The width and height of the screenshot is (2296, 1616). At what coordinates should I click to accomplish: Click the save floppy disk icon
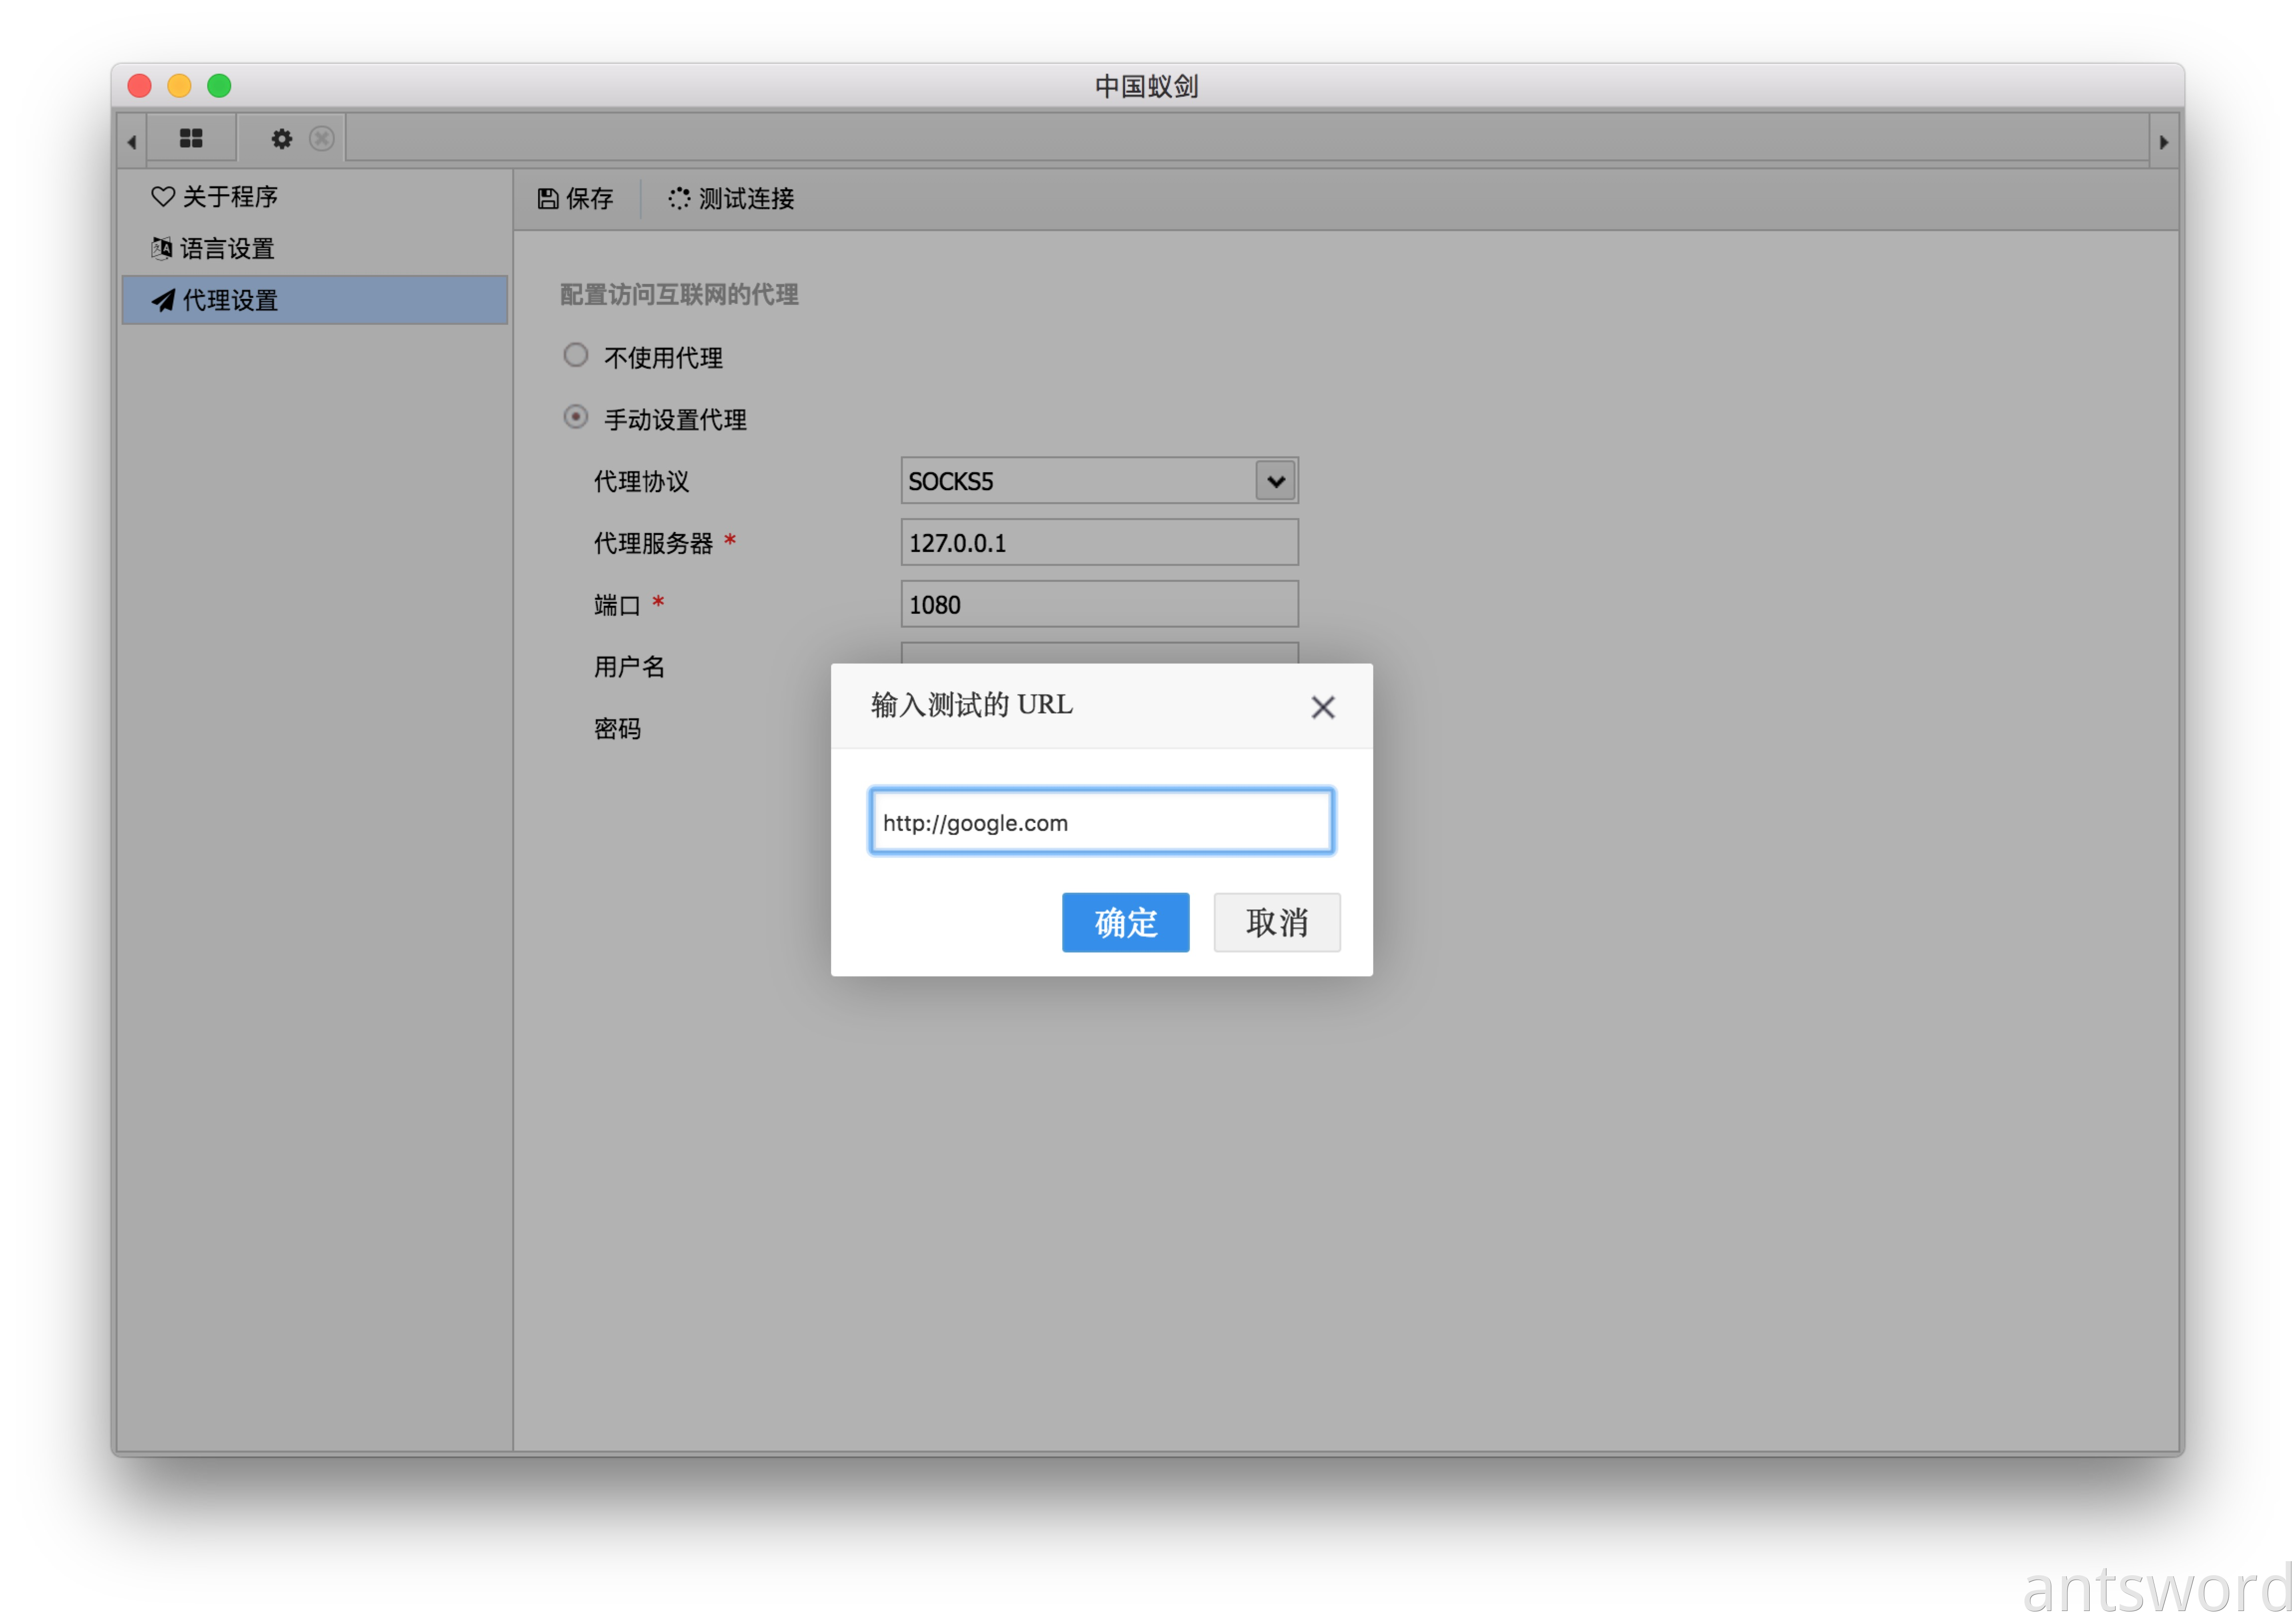coord(548,199)
